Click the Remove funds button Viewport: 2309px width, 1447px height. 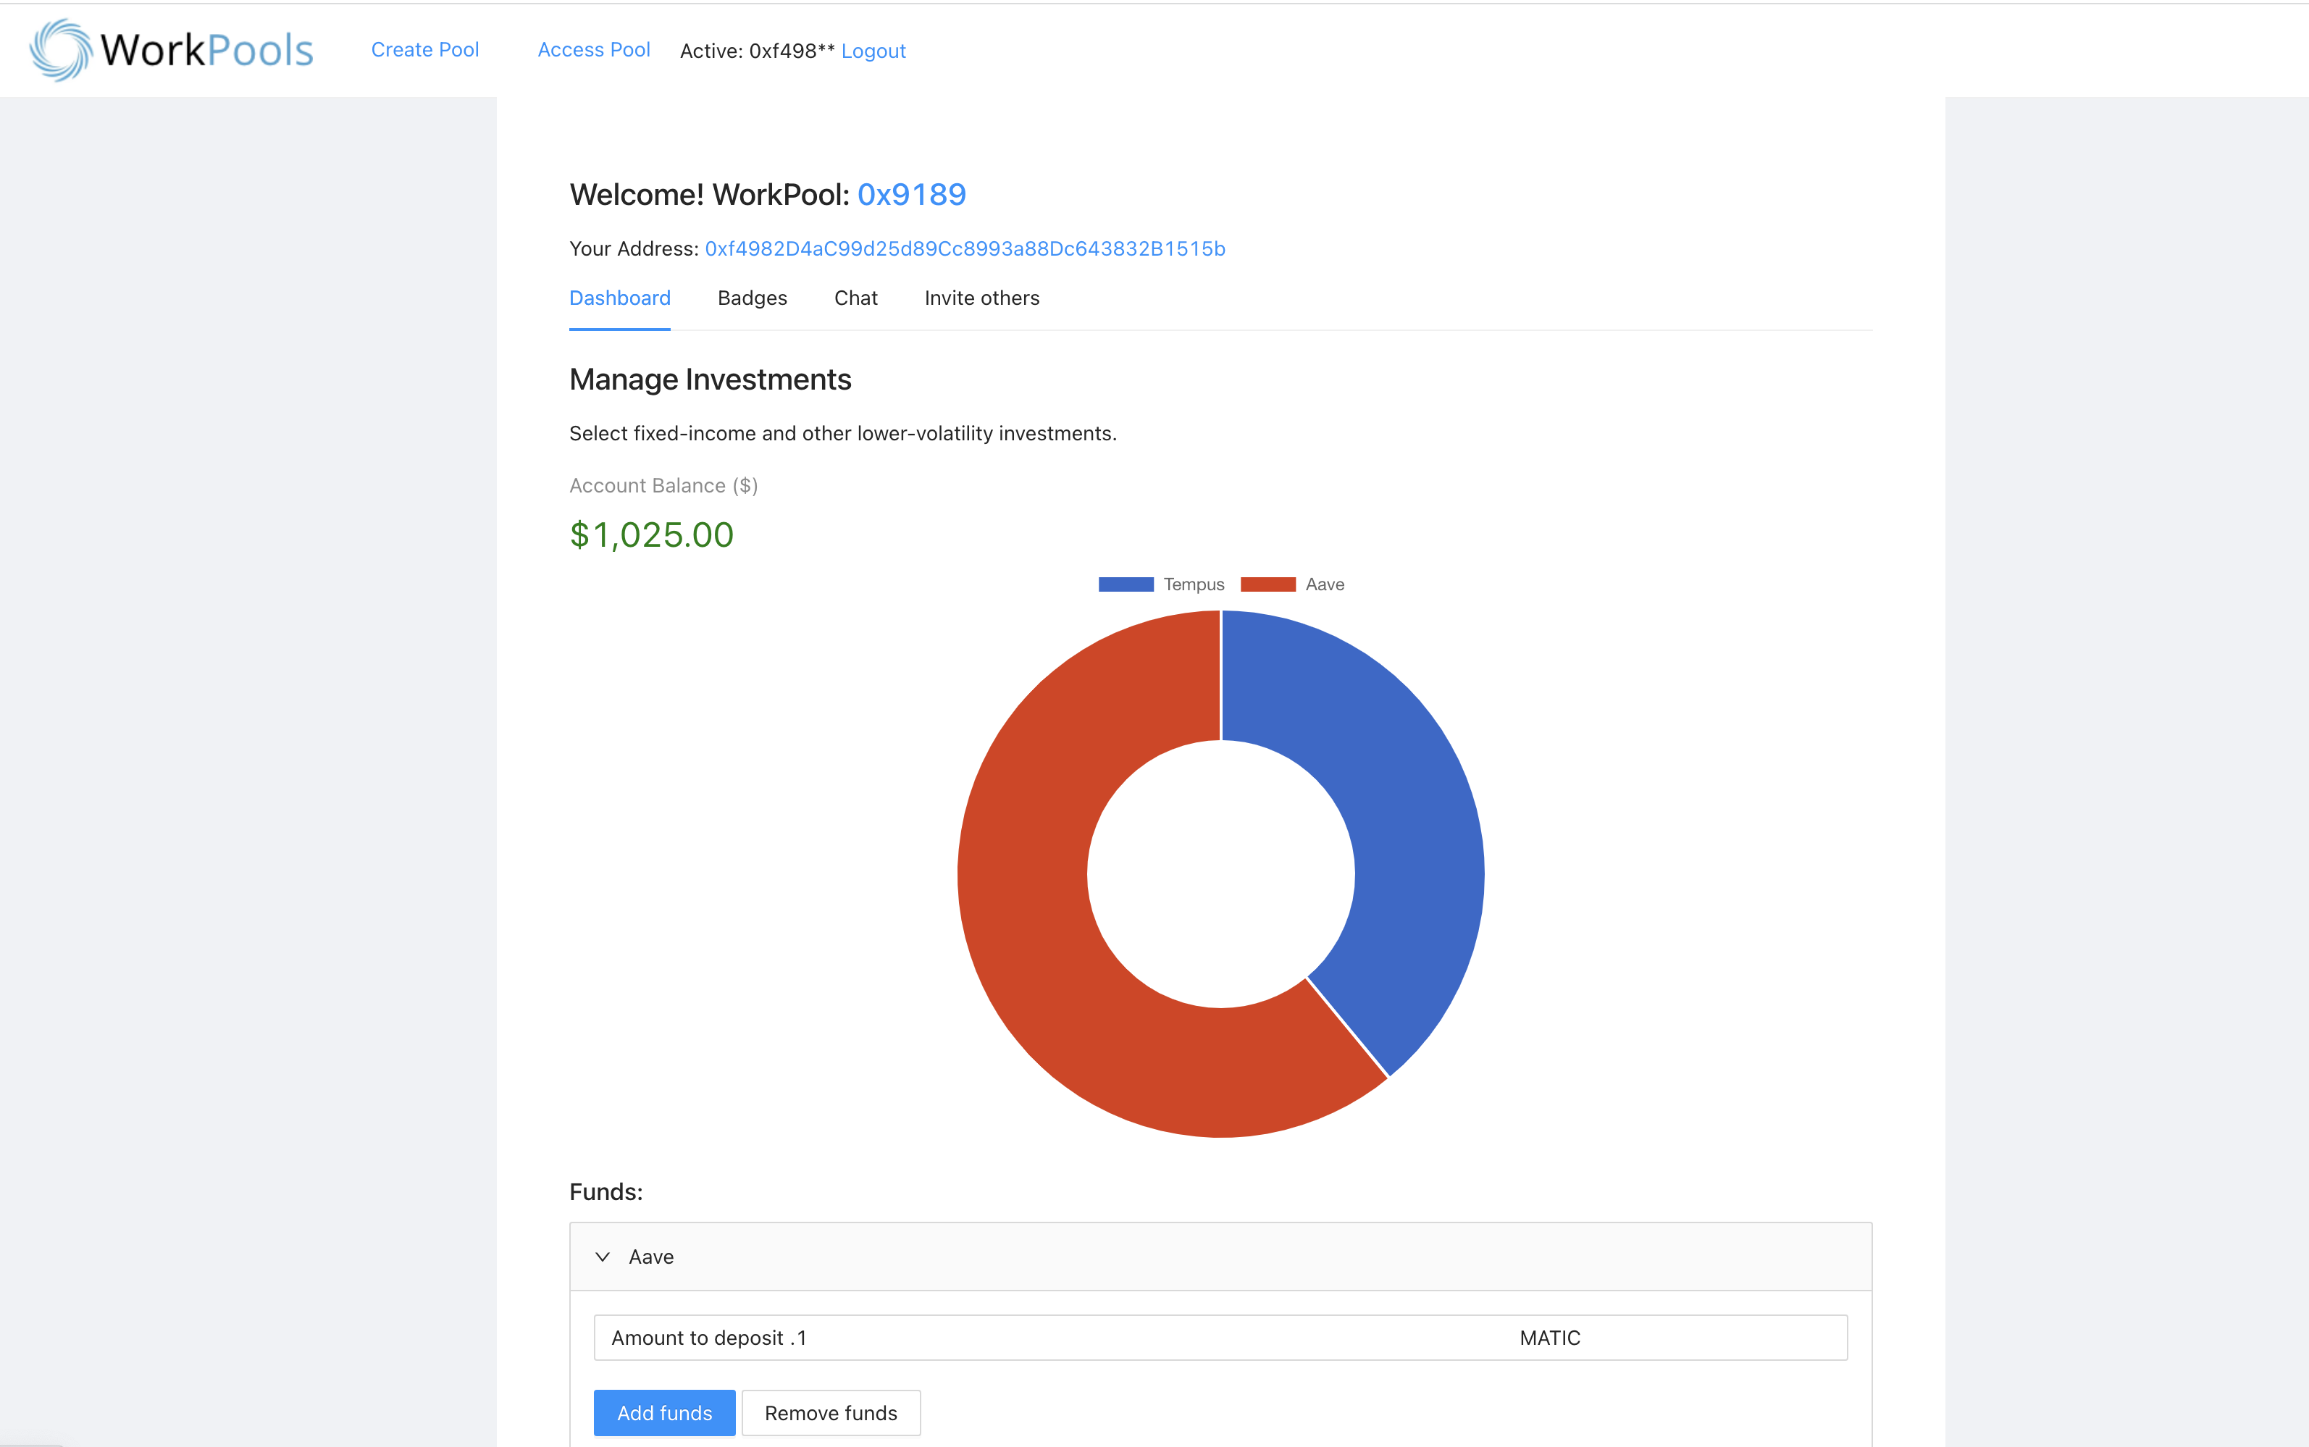point(831,1412)
